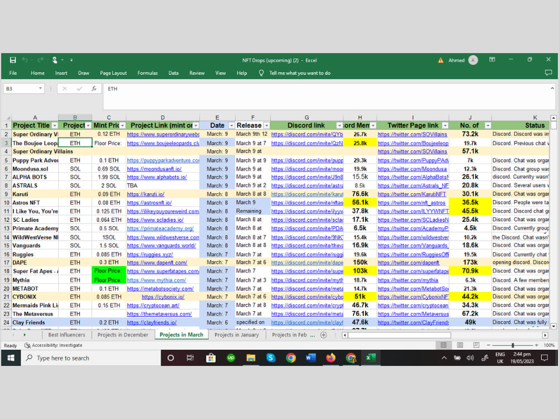Click the New Sheet plus icon
This screenshot has height=419, width=559.
tap(323, 335)
